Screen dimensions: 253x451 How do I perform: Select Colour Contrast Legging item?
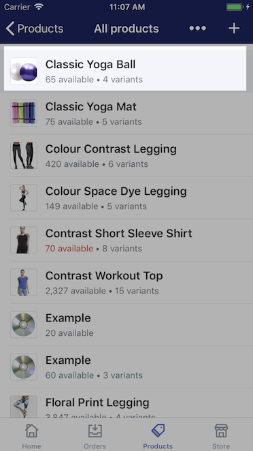click(126, 155)
